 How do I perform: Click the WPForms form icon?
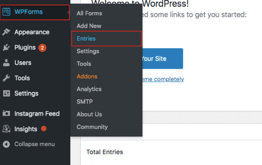pos(6,12)
